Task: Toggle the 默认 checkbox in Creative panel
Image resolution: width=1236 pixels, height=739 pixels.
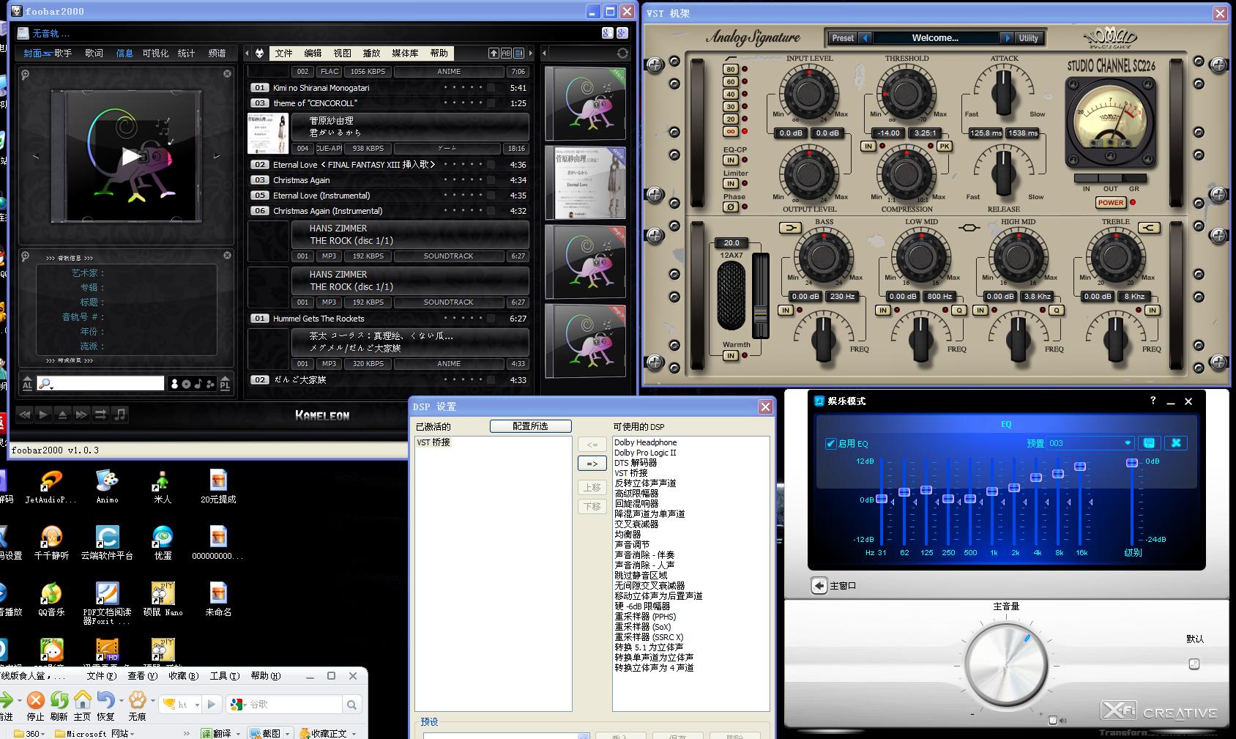Action: tap(1194, 664)
